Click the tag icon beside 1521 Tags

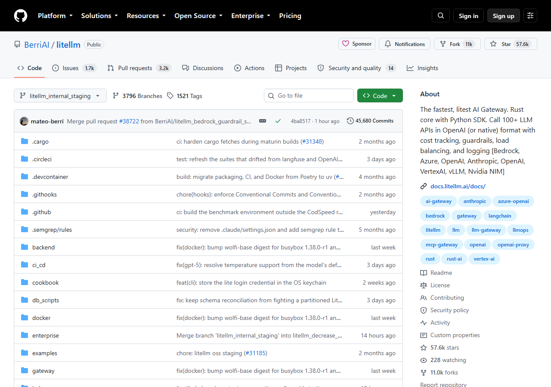coord(170,95)
